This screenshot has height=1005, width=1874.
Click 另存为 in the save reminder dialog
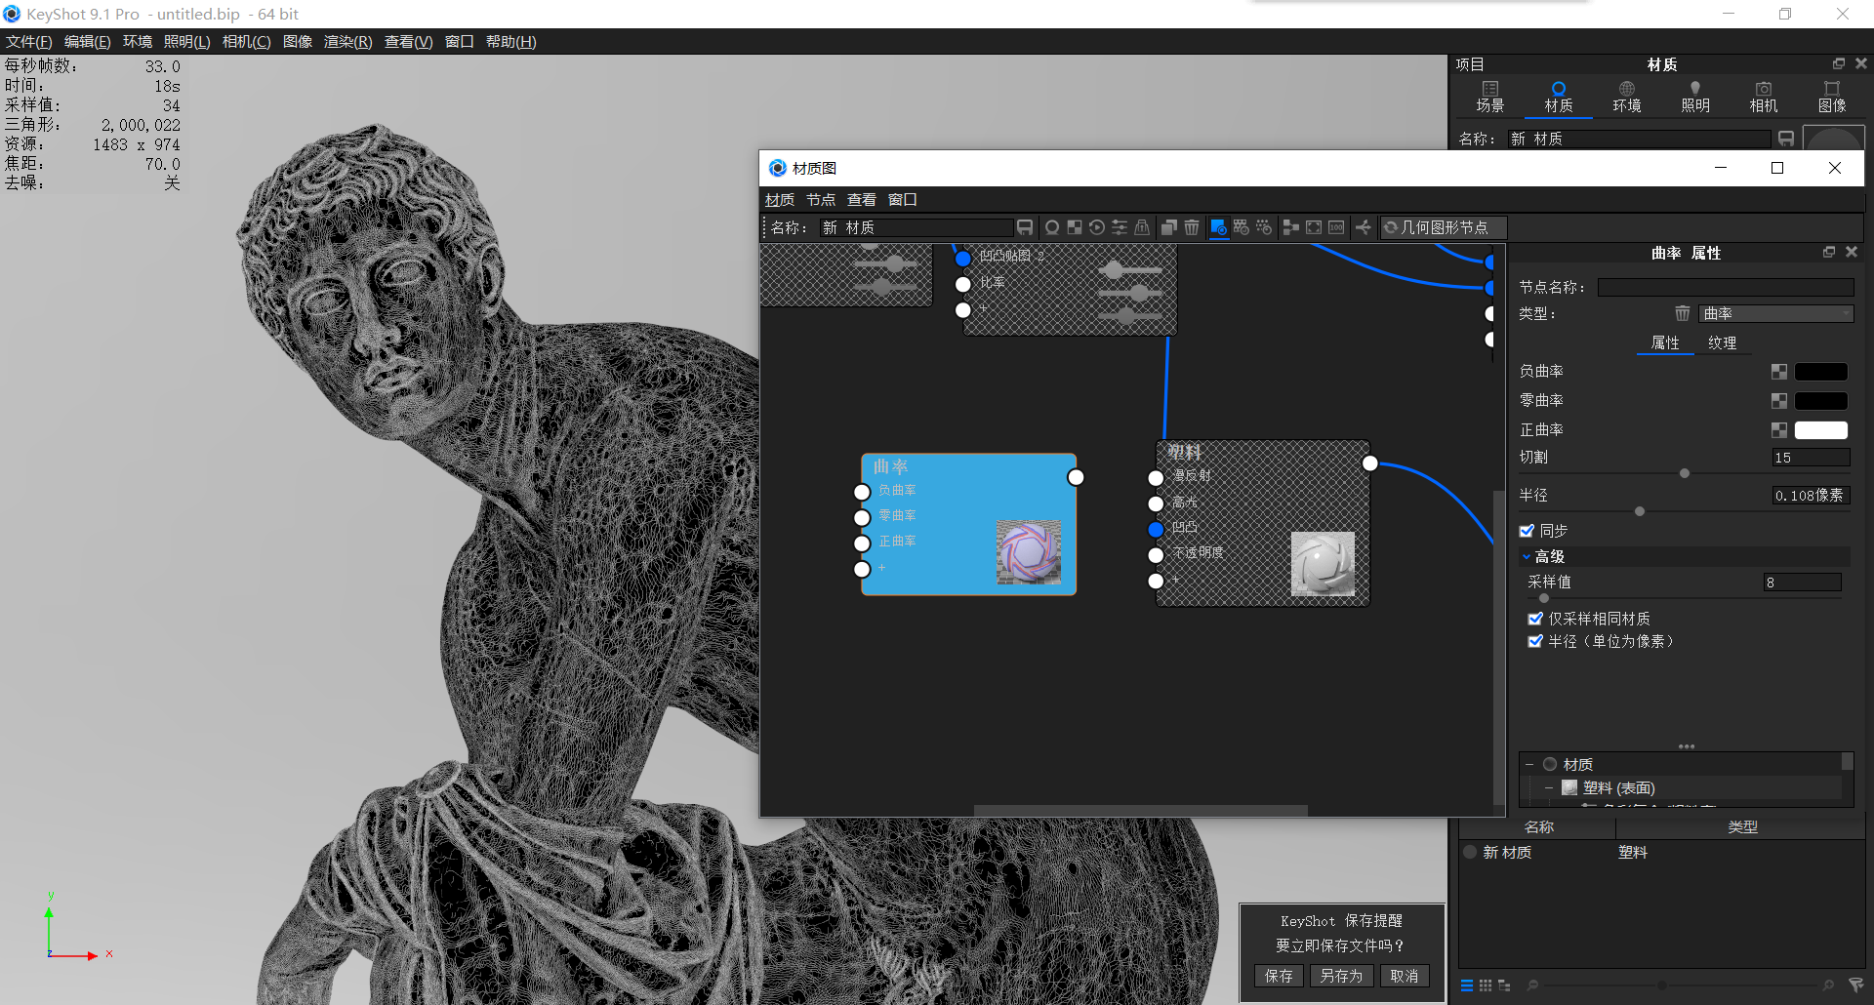[x=1341, y=975]
